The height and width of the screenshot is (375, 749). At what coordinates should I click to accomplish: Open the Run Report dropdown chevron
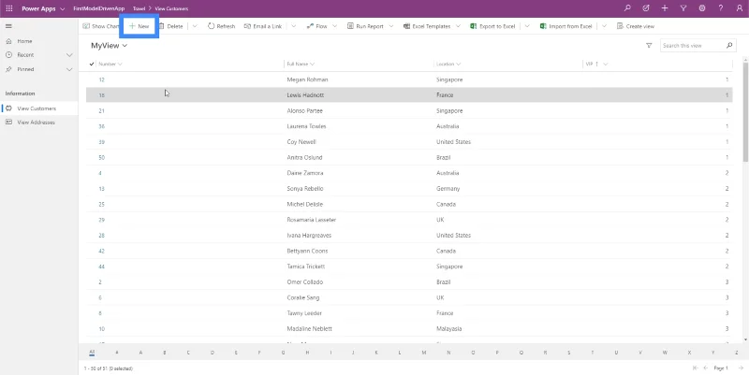[x=391, y=26]
